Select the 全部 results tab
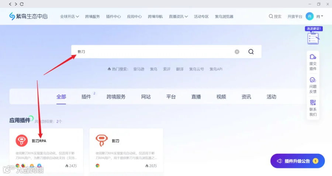 click(x=61, y=97)
